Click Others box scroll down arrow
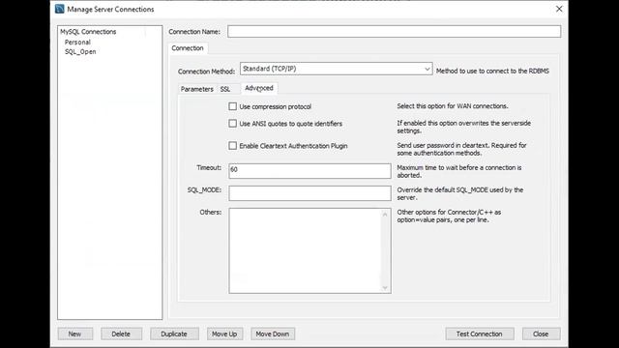The height and width of the screenshot is (348, 619). 385,288
